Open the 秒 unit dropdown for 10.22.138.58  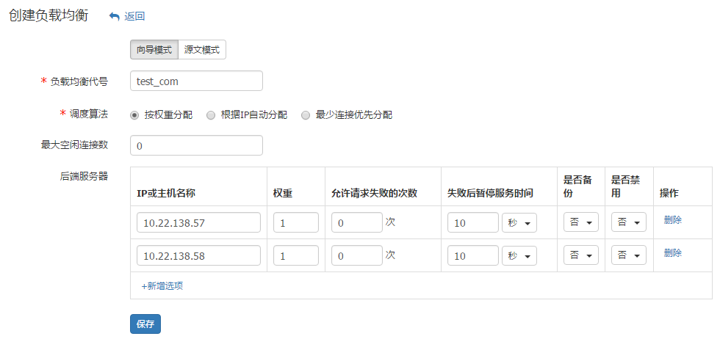pyautogui.click(x=519, y=255)
